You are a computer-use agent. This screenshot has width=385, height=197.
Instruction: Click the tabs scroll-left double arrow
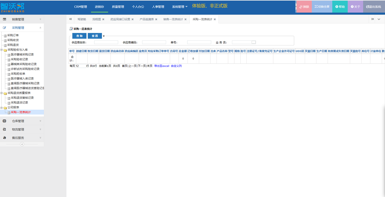coord(70,19)
